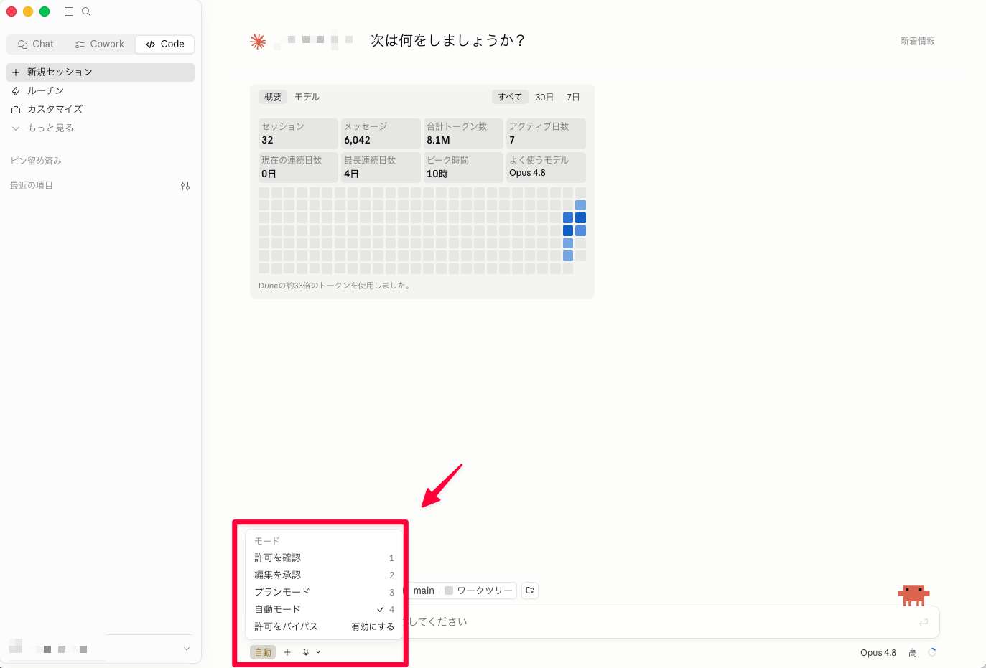Choose the 7日 time range

coord(573,97)
